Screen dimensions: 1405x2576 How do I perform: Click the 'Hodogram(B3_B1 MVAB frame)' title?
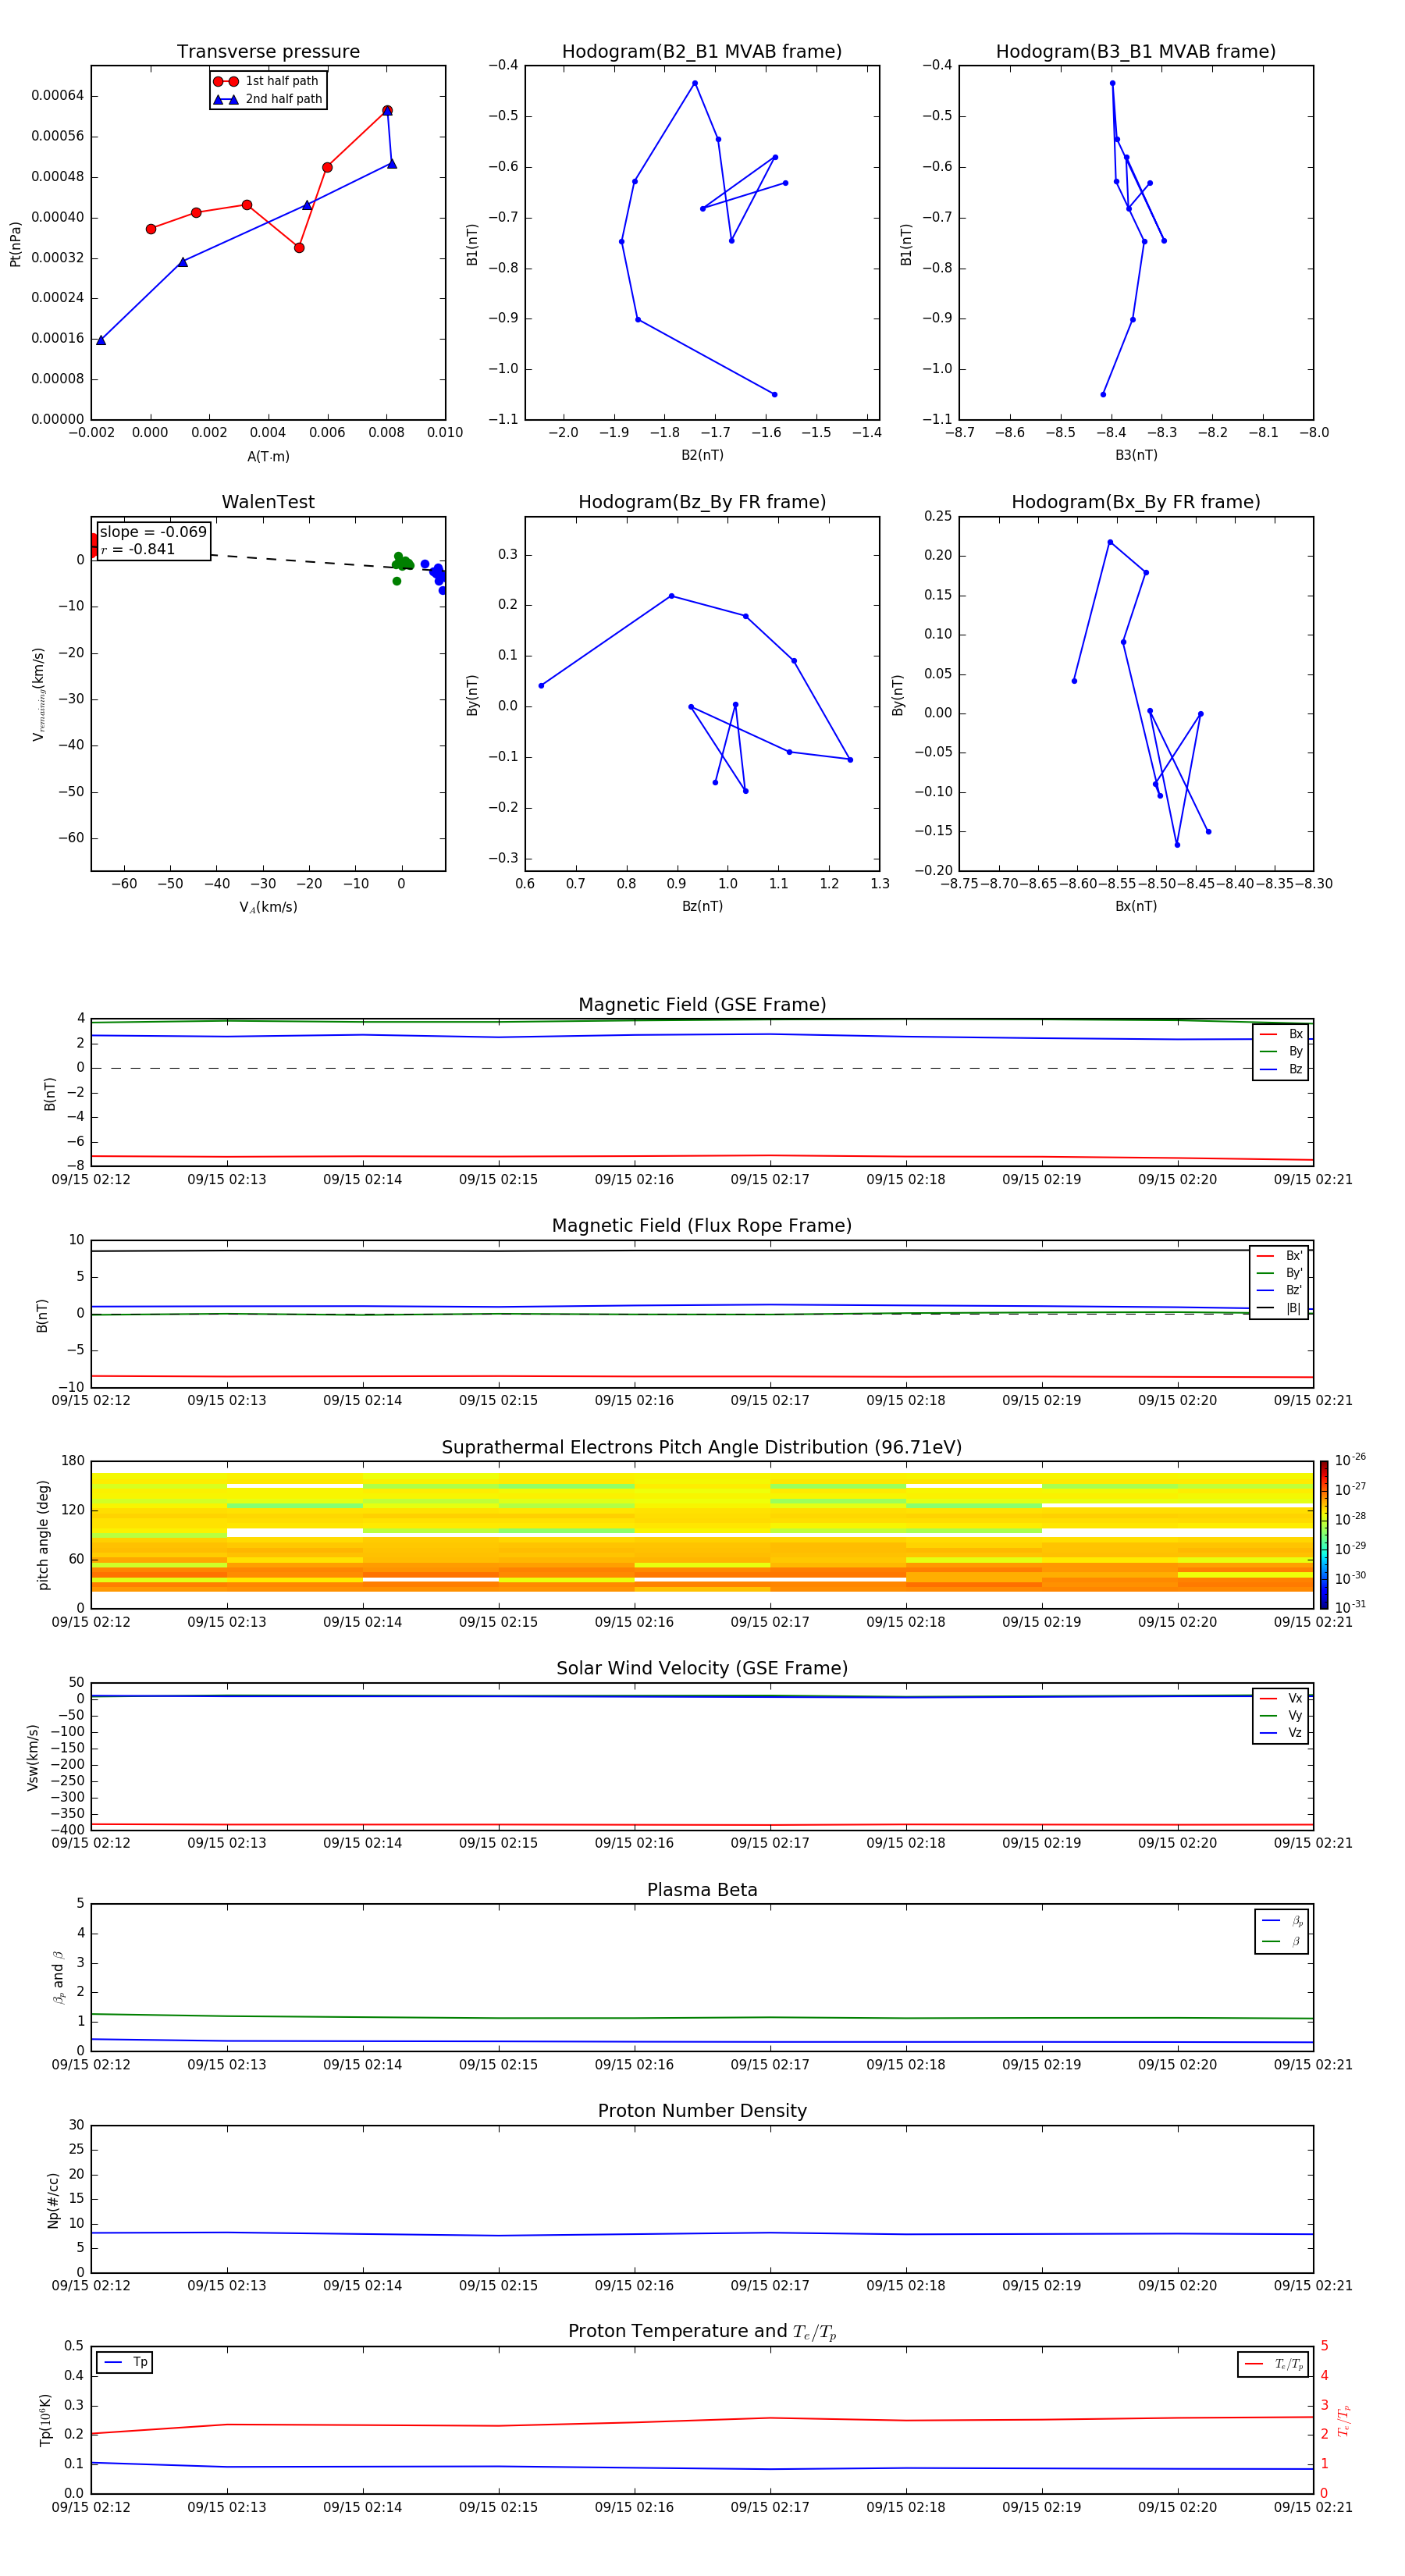[x=1136, y=52]
